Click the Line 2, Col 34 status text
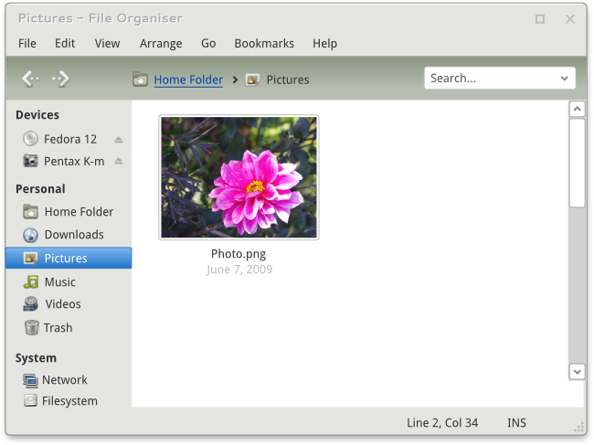Viewport: 594px width, 445px height. (x=442, y=423)
